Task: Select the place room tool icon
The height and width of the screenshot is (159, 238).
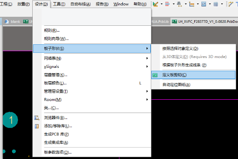Action: [204, 4]
